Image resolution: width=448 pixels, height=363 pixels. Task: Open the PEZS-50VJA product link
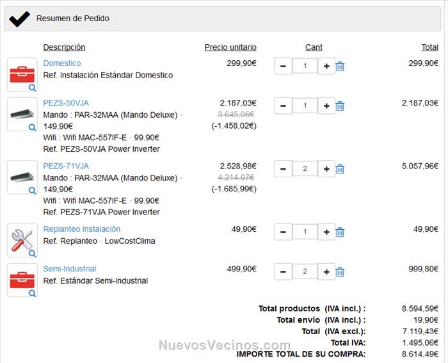[66, 102]
